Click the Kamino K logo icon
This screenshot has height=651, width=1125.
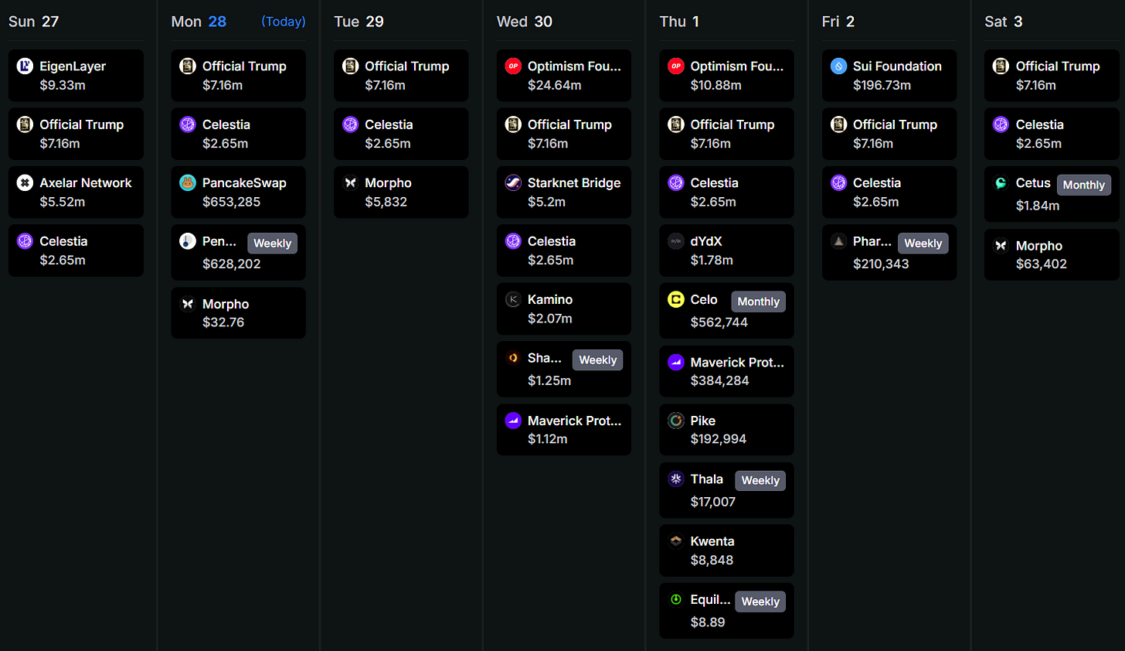(x=513, y=299)
